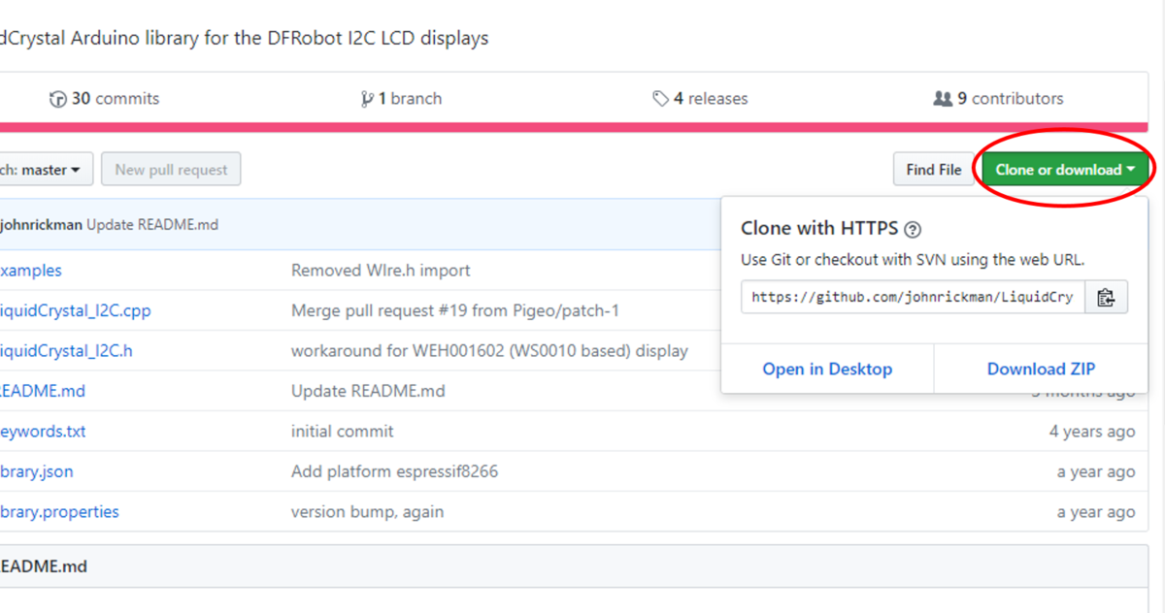
Task: Click Open in Desktop link
Action: pyautogui.click(x=827, y=369)
